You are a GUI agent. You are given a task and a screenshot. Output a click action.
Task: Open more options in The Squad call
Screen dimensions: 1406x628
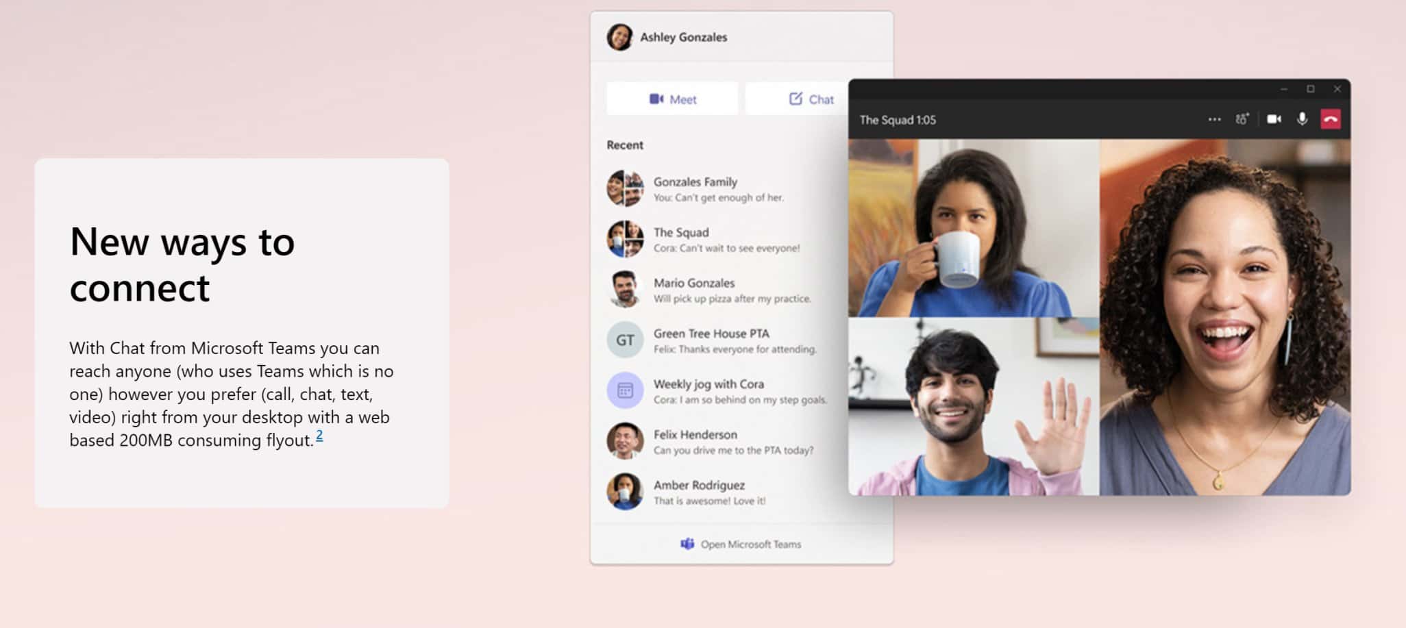pyautogui.click(x=1214, y=120)
